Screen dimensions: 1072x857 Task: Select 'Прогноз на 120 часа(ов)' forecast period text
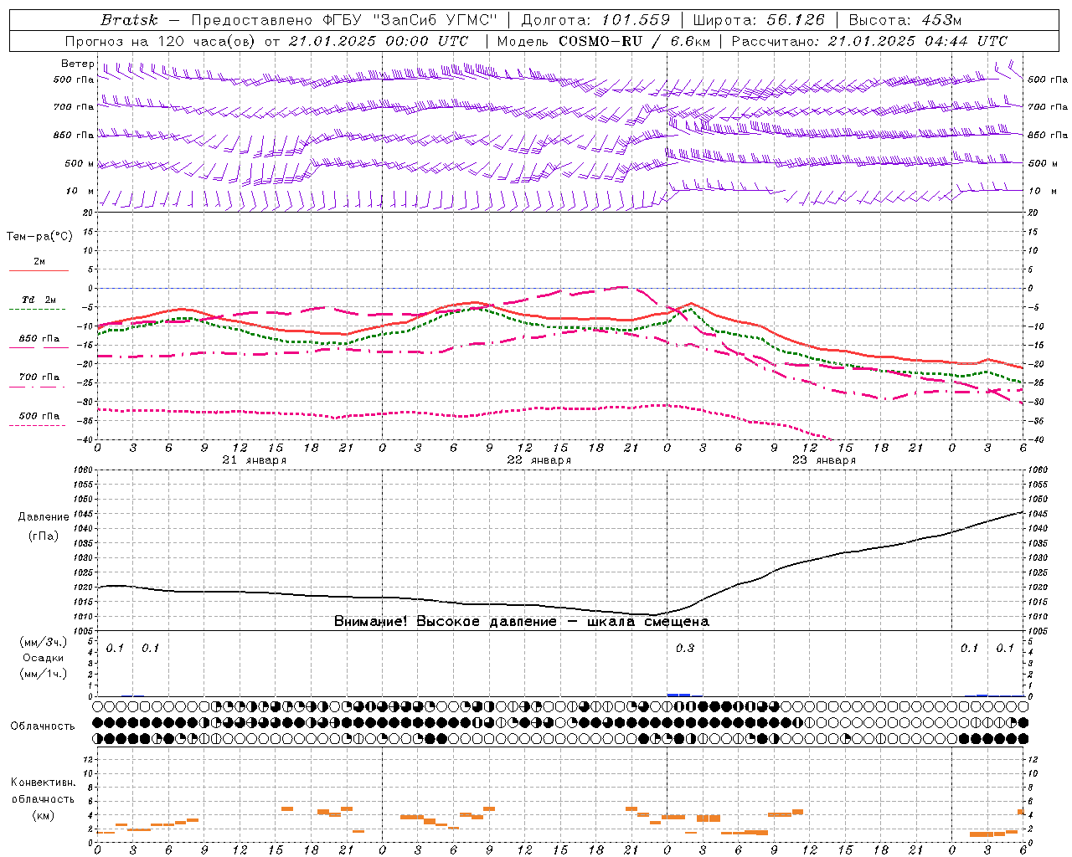coord(162,41)
